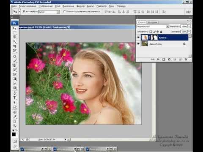Click the foreground black color swatch

pyautogui.click(x=14, y=134)
